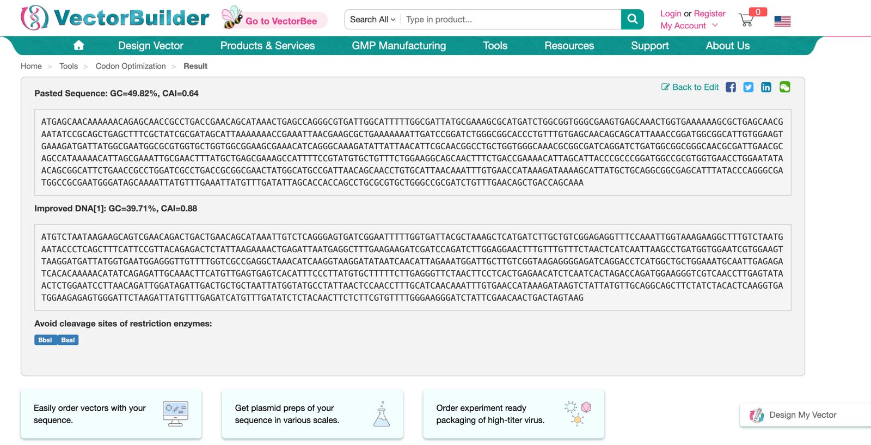Image resolution: width=871 pixels, height=445 pixels.
Task: Click the US flag language selector
Action: pyautogui.click(x=782, y=21)
